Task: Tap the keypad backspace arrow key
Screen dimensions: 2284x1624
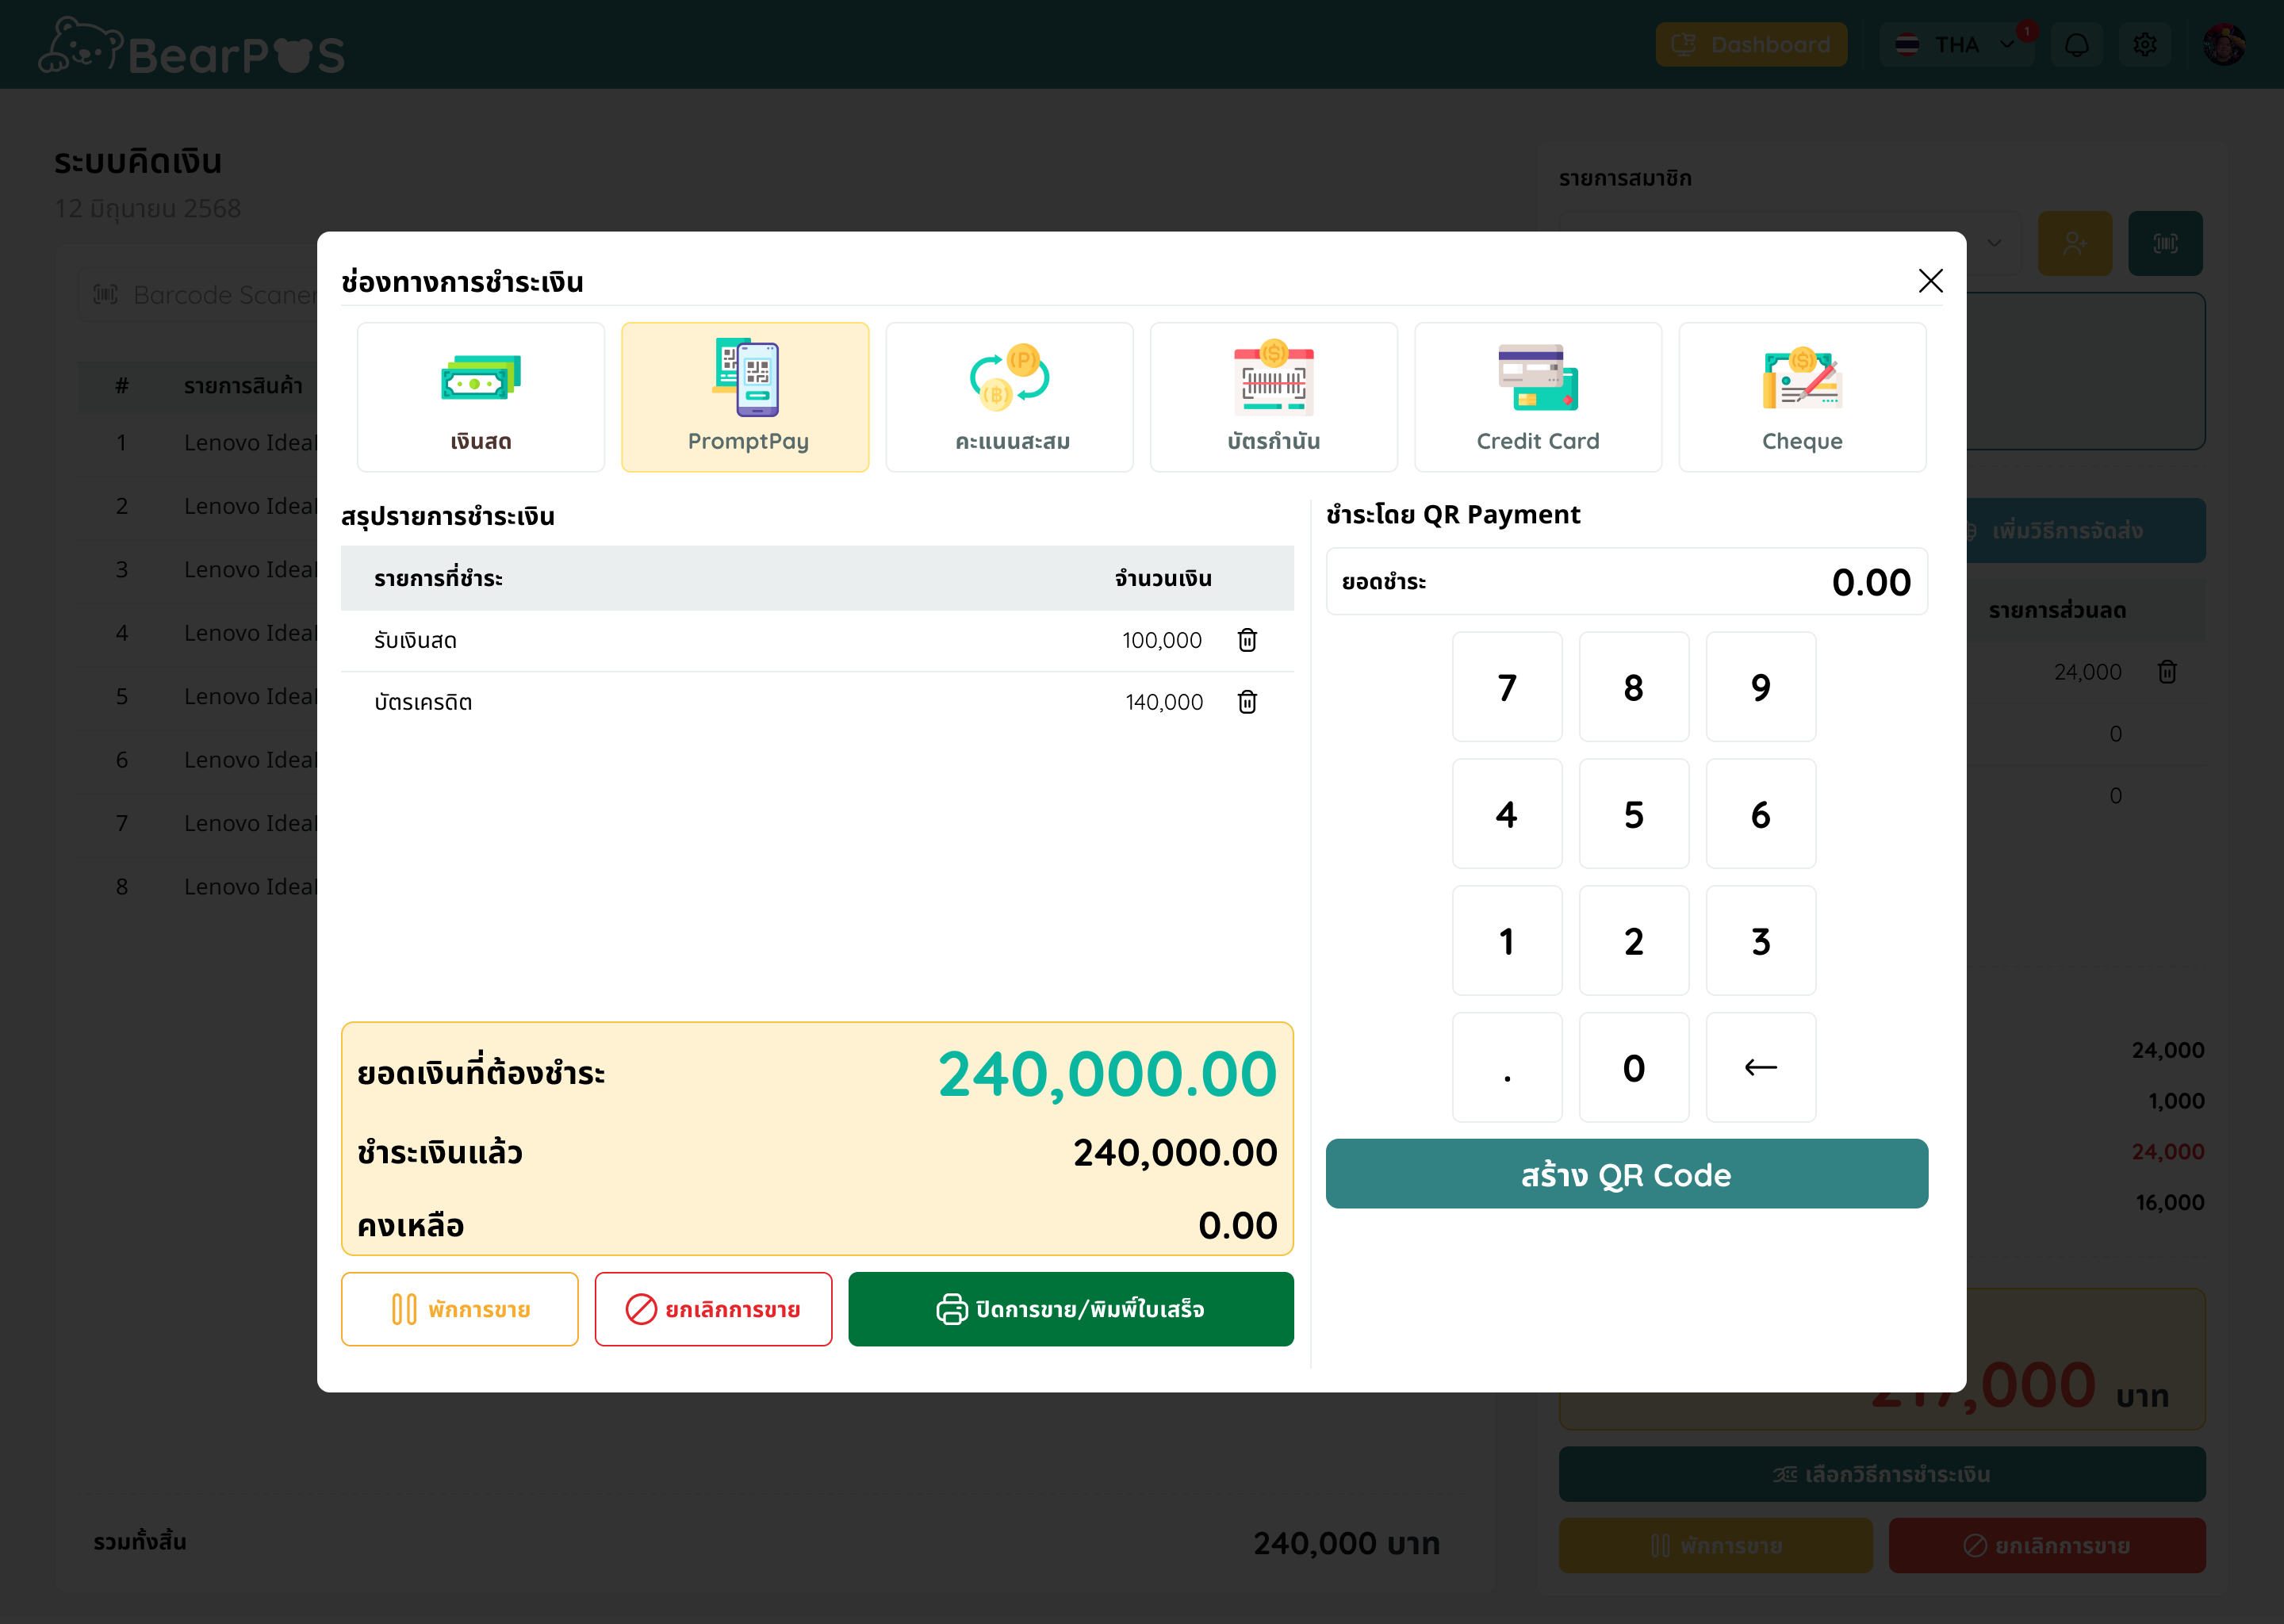Action: (1761, 1068)
